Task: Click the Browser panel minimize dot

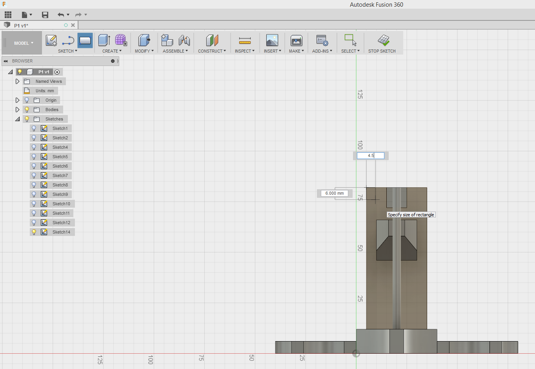Action: [113, 61]
